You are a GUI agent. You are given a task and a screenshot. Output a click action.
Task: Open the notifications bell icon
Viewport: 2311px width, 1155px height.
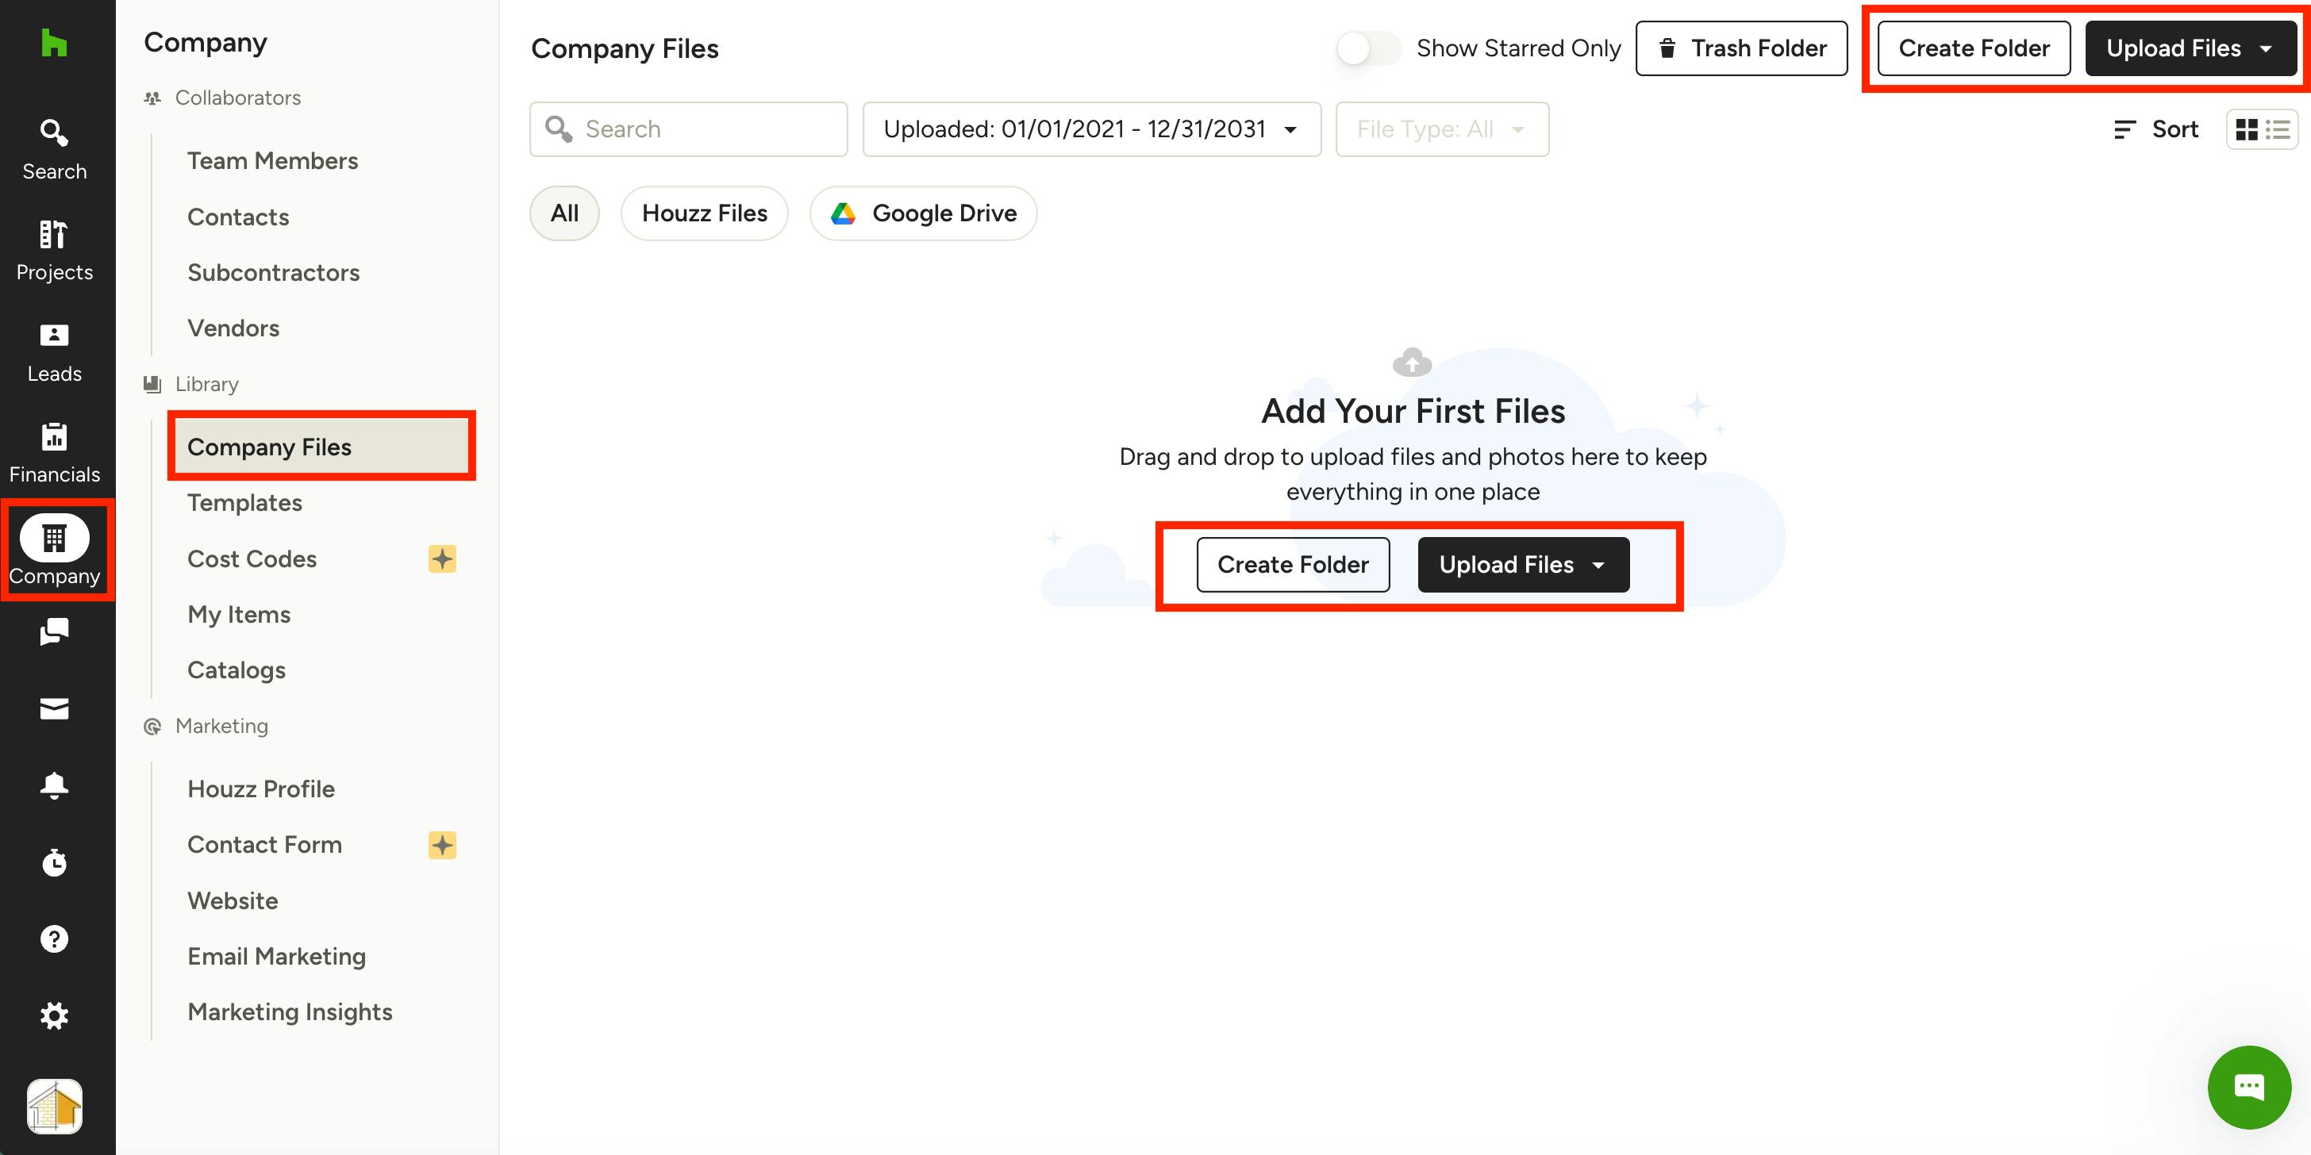click(54, 785)
